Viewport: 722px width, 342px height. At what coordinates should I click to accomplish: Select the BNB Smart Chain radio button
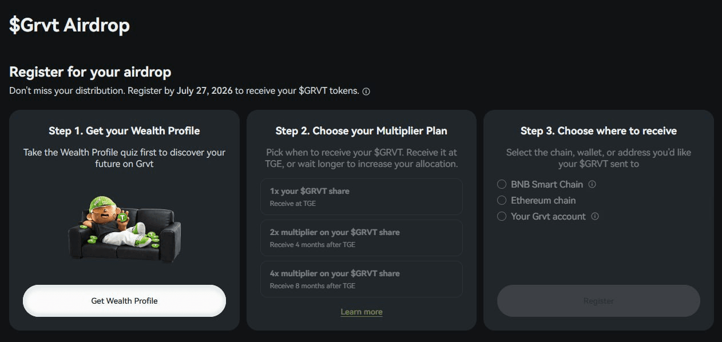click(502, 184)
